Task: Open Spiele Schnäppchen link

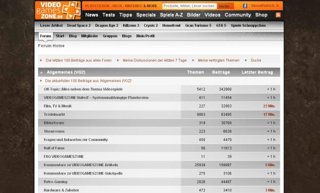Action: (x=248, y=26)
